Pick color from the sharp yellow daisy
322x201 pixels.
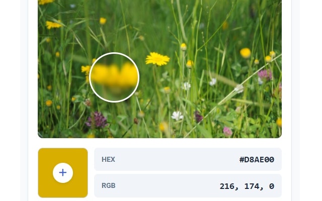click(157, 59)
